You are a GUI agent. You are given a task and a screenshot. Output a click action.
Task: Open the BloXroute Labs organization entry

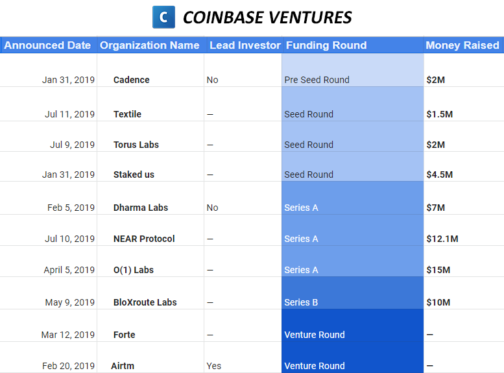point(145,302)
